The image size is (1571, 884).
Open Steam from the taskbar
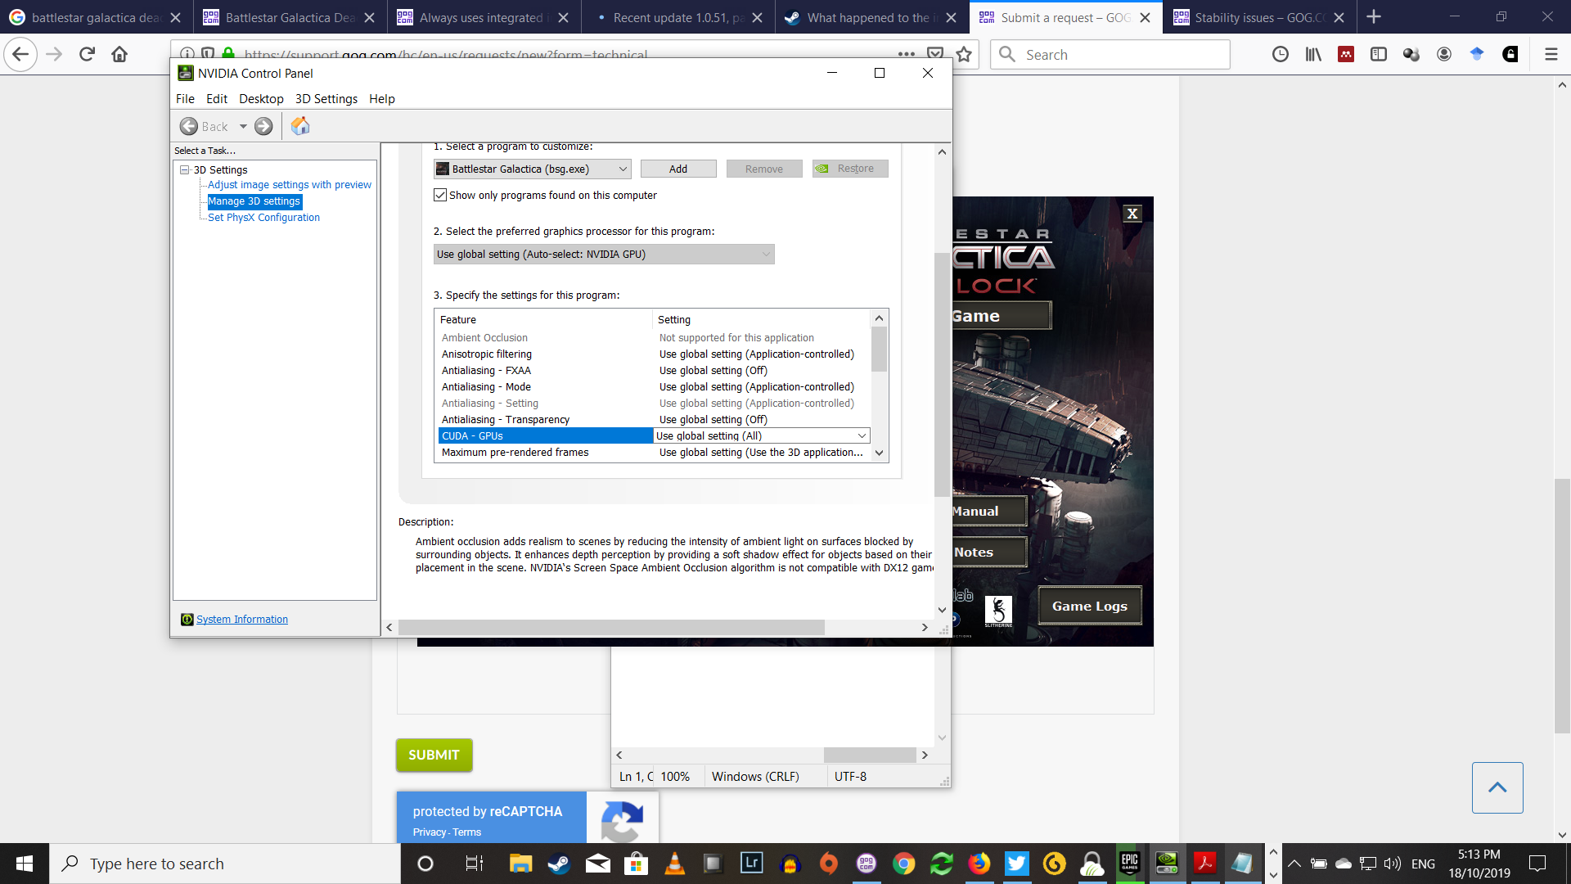[x=559, y=864]
